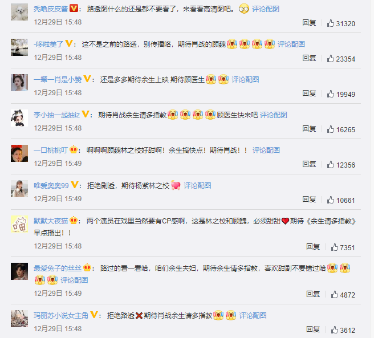Tap the thumbs-up beside 3612
The height and width of the screenshot is (338, 374).
[x=335, y=329]
